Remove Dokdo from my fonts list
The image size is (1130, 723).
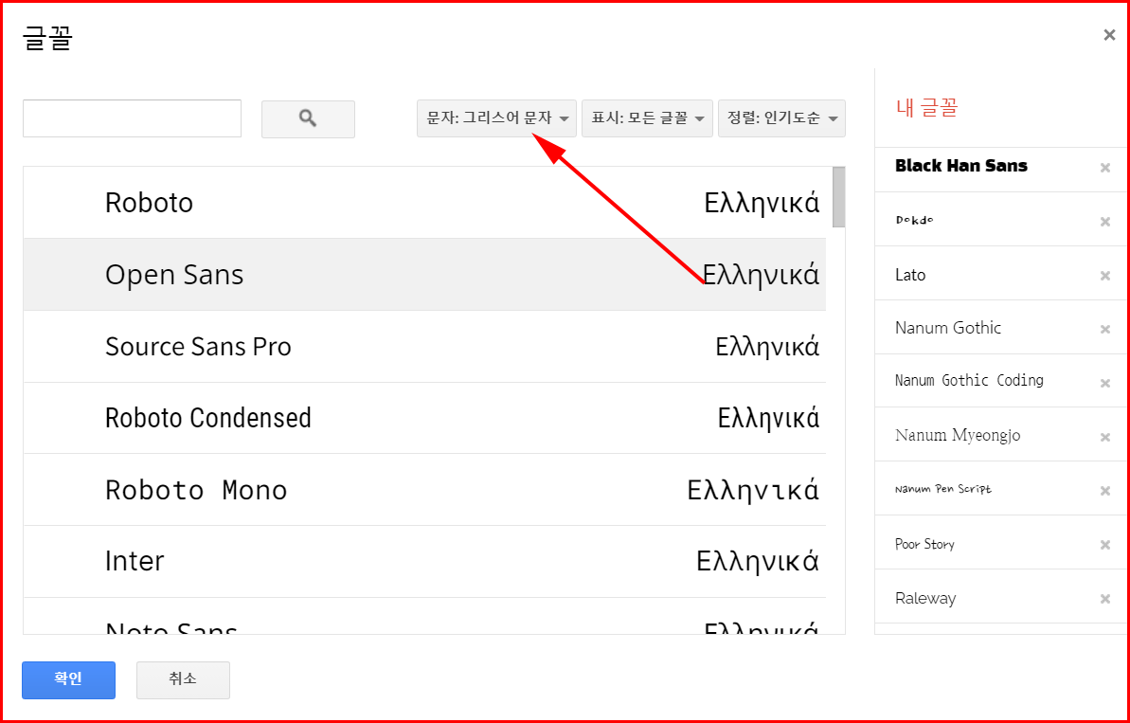[1104, 222]
